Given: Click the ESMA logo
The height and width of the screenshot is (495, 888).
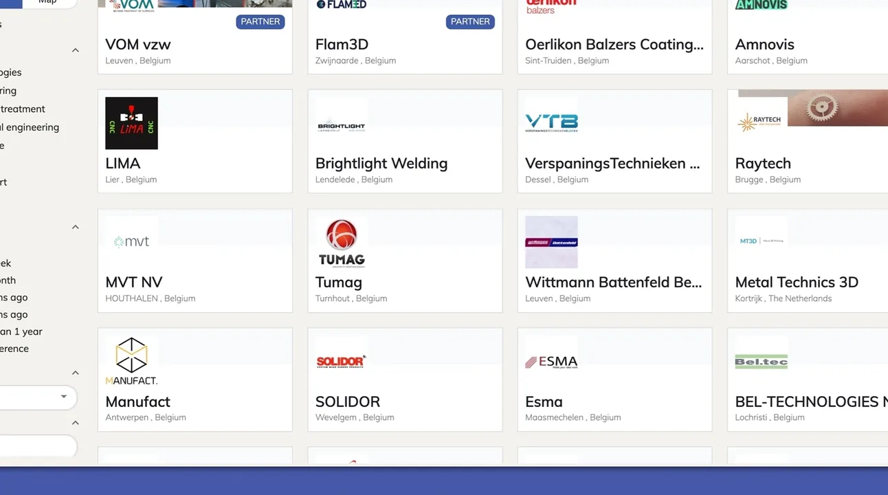Looking at the screenshot, I should click(551, 362).
